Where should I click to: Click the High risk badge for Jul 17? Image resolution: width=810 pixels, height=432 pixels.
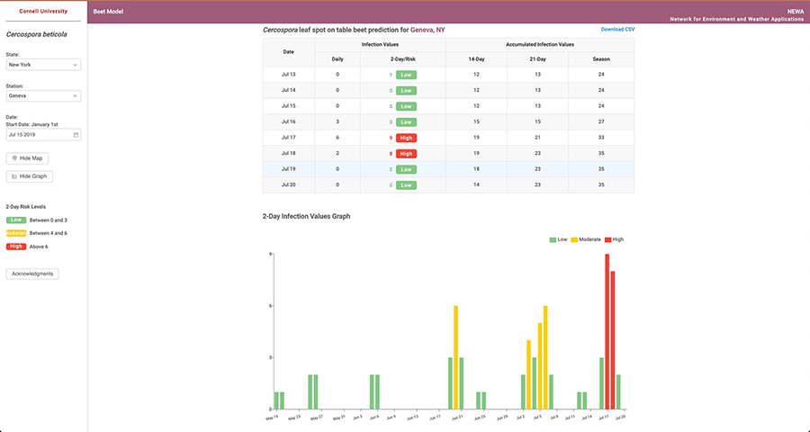[406, 138]
